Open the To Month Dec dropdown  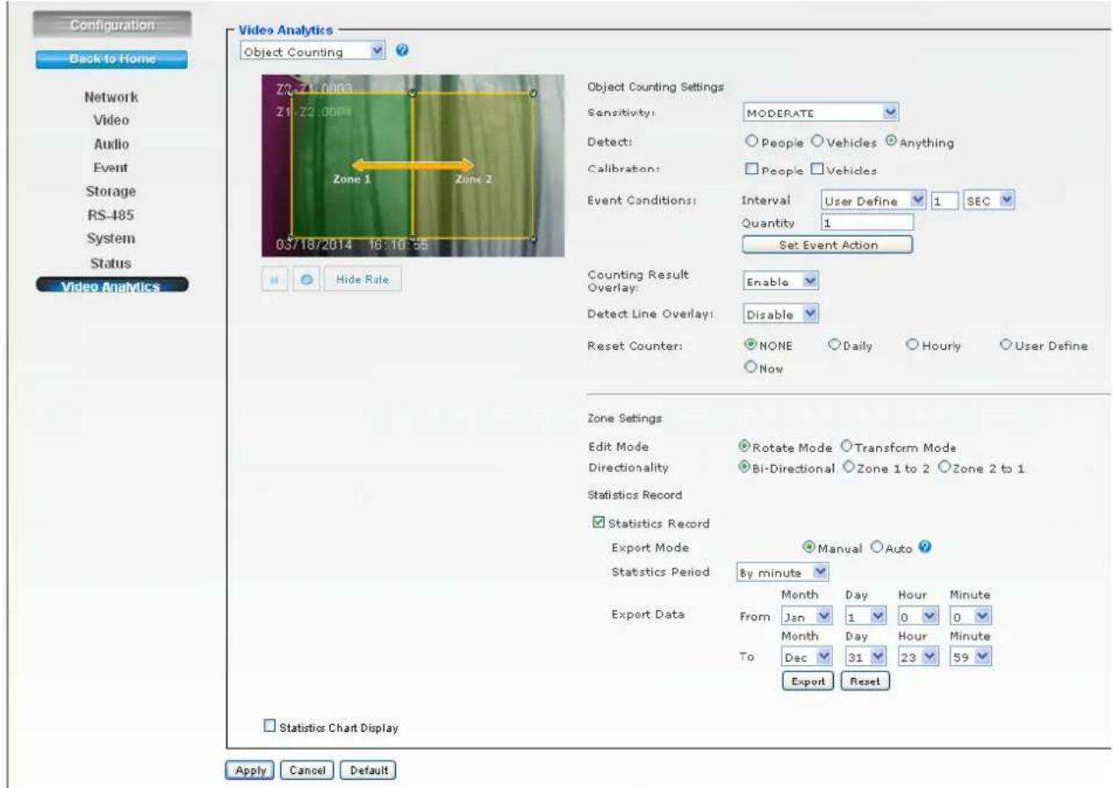point(805,658)
